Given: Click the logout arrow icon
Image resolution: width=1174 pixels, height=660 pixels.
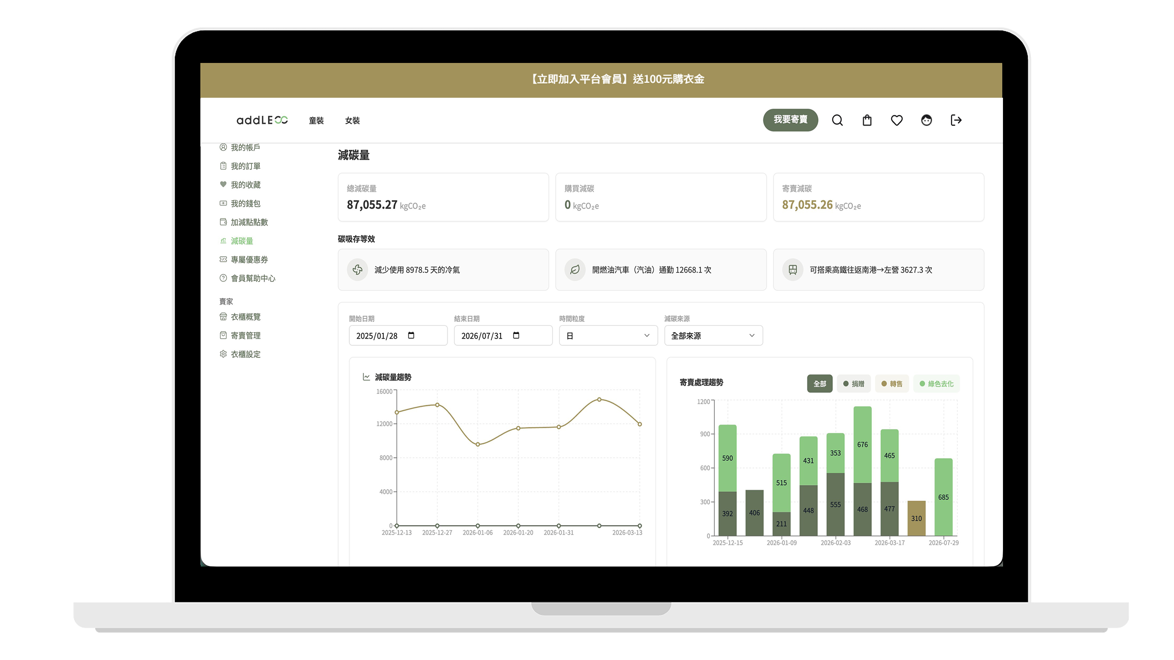Looking at the screenshot, I should [956, 120].
